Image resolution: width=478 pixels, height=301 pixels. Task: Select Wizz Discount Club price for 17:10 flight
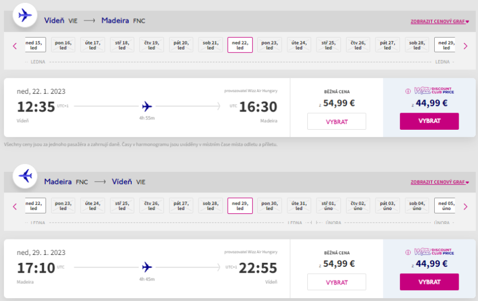(x=429, y=282)
